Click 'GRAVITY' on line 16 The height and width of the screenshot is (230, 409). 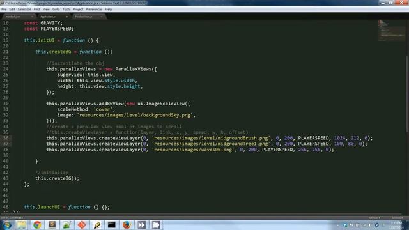(x=50, y=23)
